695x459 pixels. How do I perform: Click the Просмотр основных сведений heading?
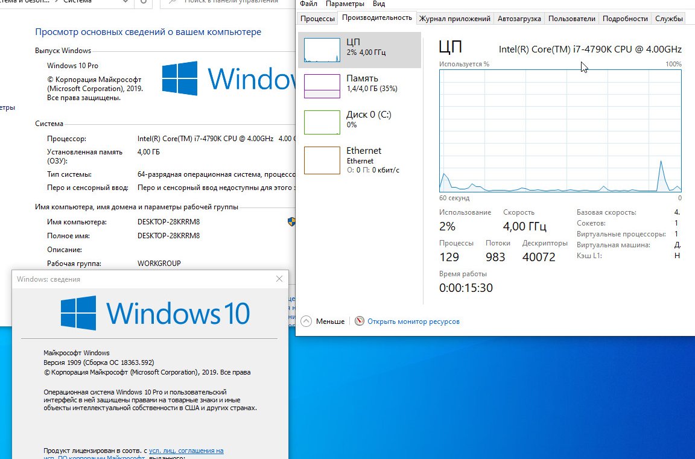tap(148, 32)
